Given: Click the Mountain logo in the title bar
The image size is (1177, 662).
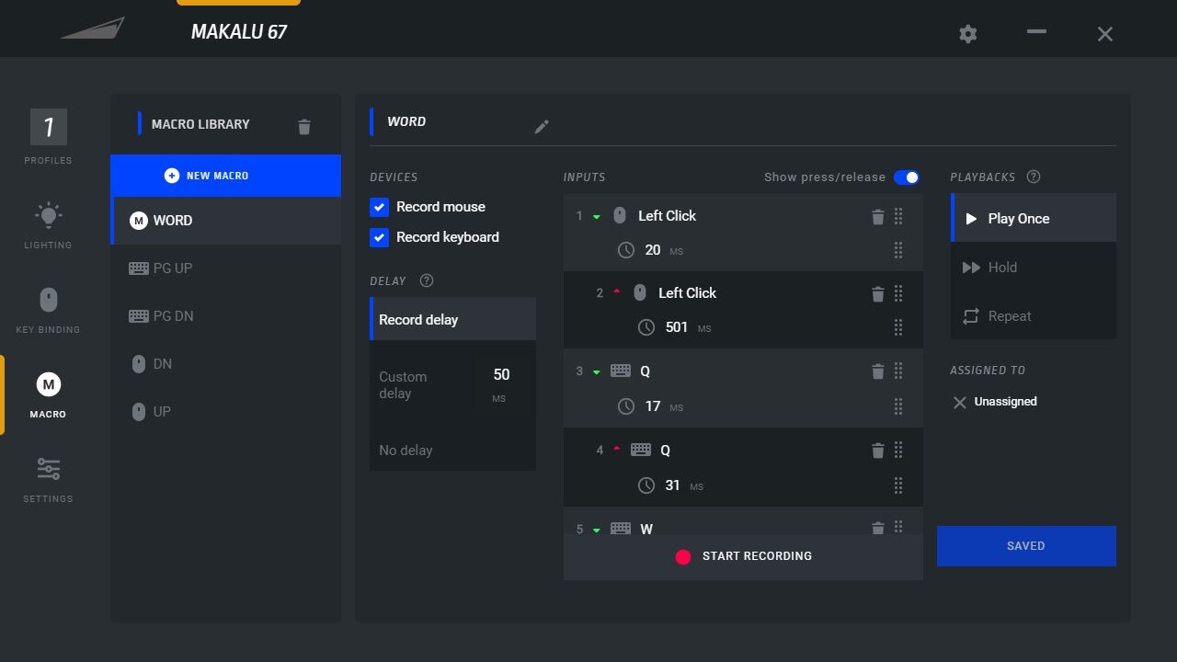Looking at the screenshot, I should click(93, 28).
